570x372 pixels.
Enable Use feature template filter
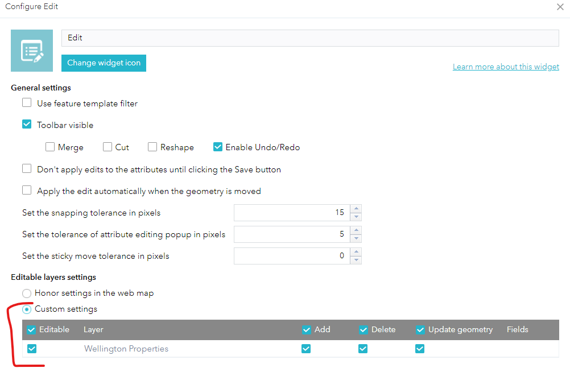tap(26, 103)
